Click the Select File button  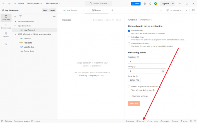[x=134, y=80]
